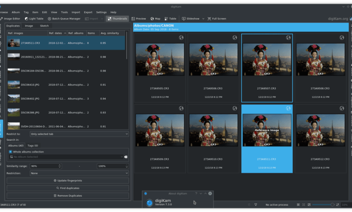Image resolution: width=352 pixels, height=212 pixels.
Task: Switch to the Image tab
Action: pos(29,26)
